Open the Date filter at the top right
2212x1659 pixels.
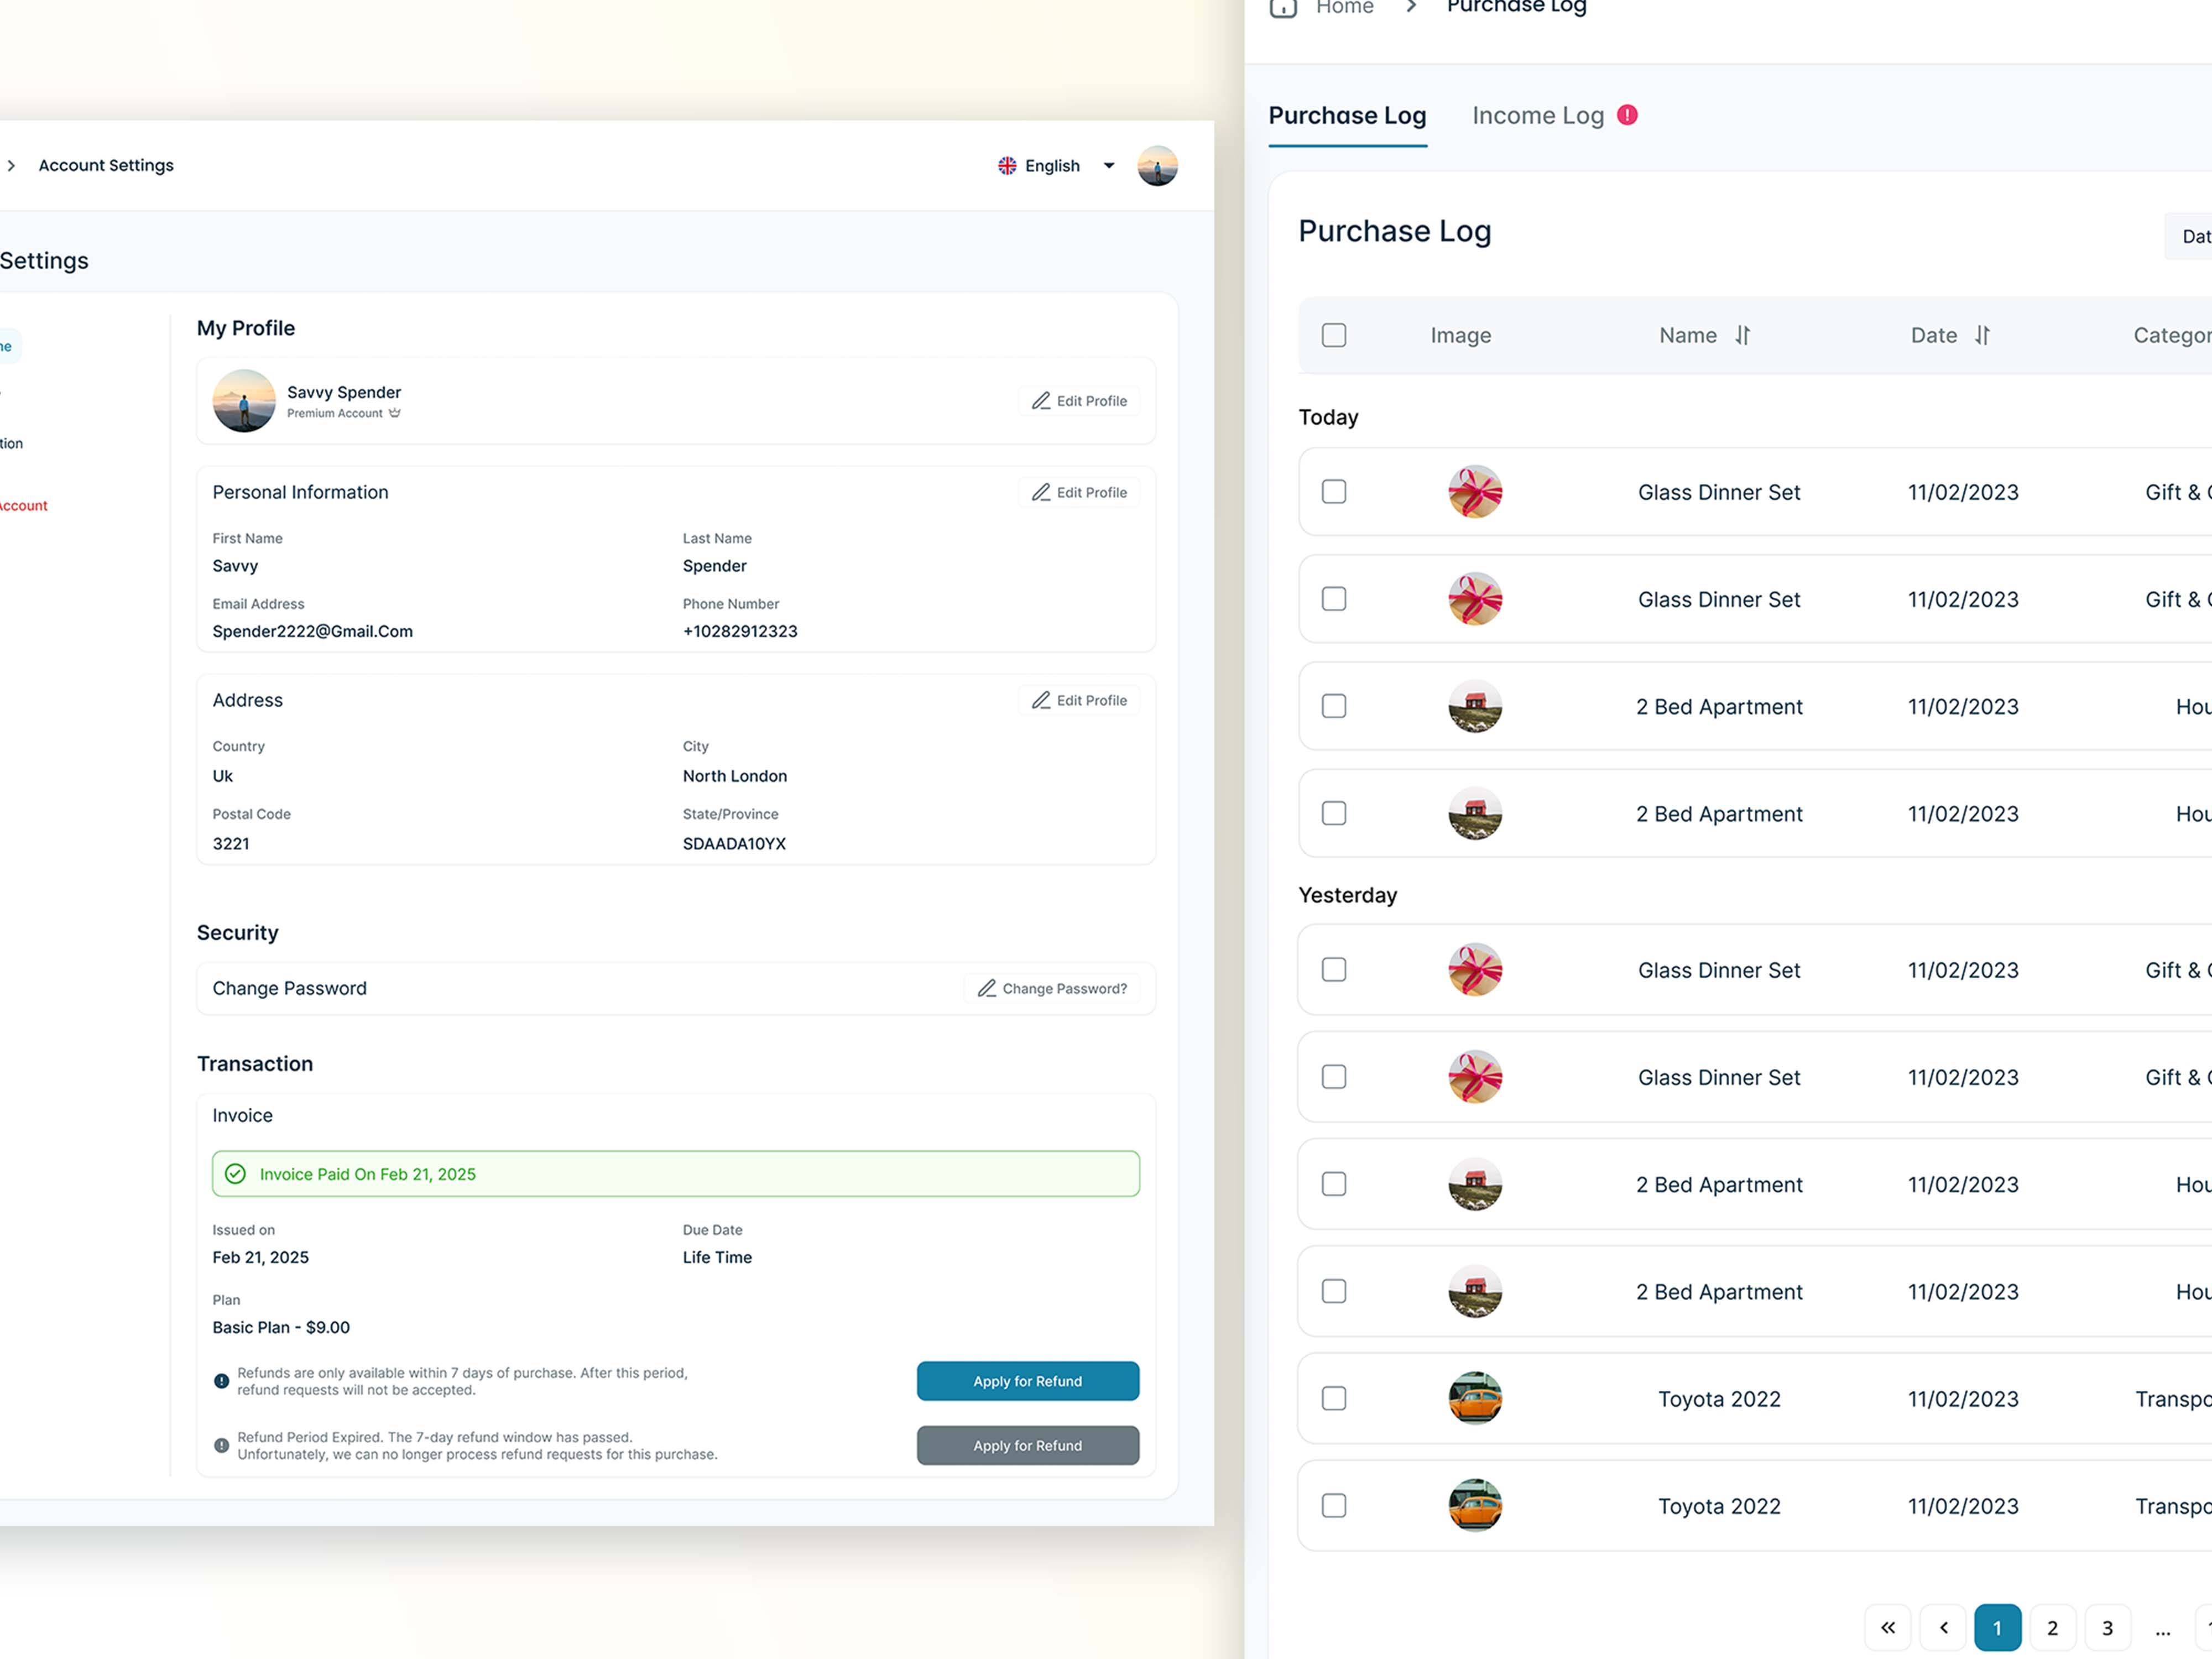point(2196,236)
